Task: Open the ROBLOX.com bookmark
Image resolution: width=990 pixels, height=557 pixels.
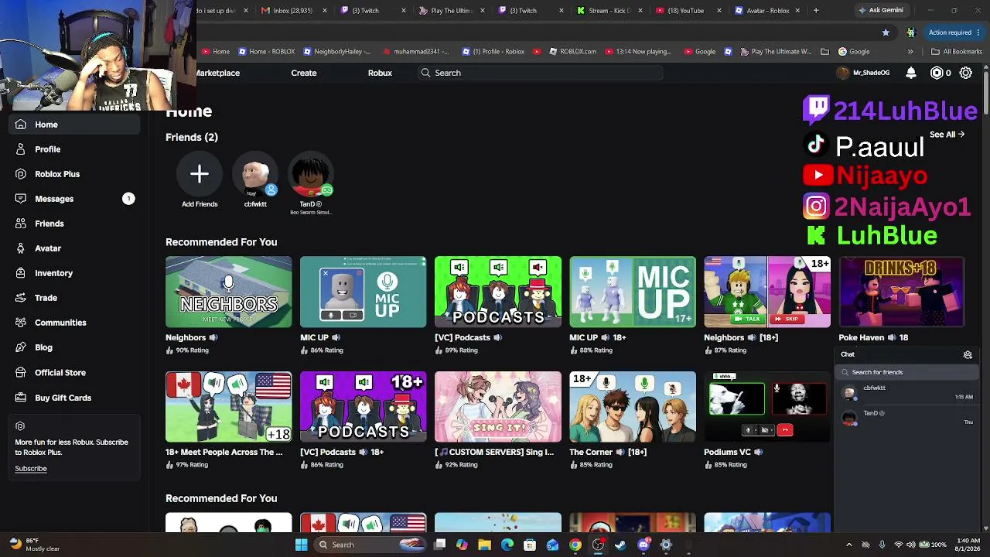Action: pos(573,52)
